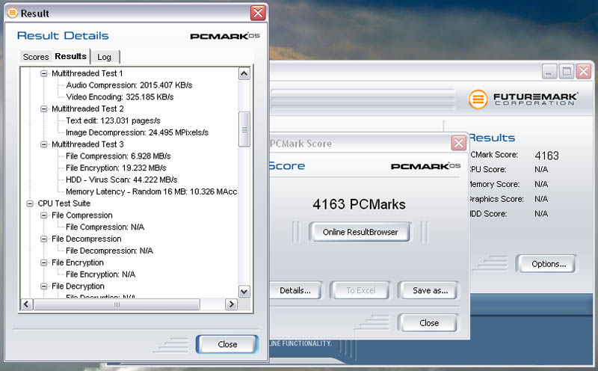
Task: Select the CPU Test Suite label
Action: (64, 203)
